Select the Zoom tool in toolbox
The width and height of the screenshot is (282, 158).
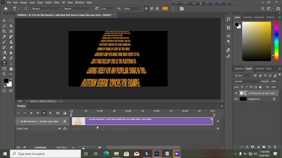point(4,74)
